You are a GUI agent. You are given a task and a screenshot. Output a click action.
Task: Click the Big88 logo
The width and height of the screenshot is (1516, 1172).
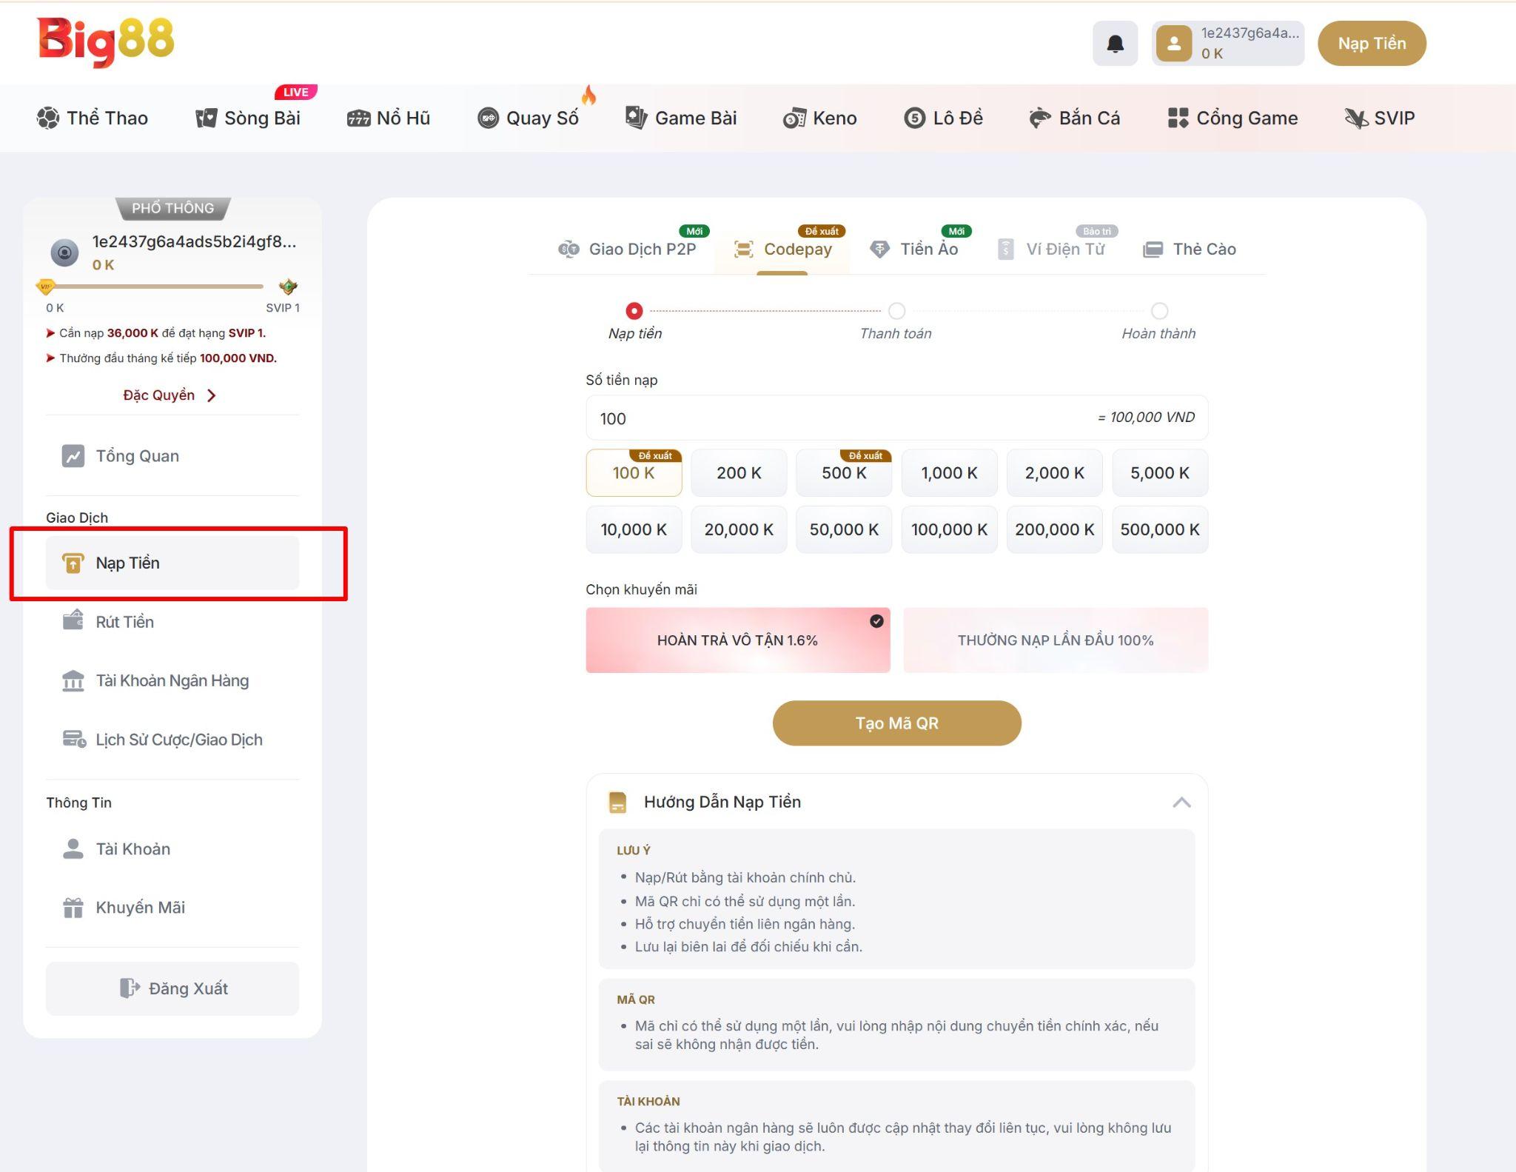click(105, 41)
